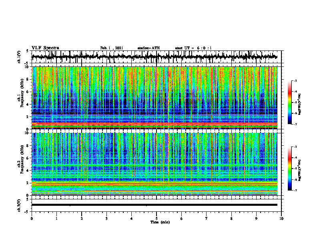Click the ch.1(V) waveform axis label
This screenshot has width=317, height=245.
point(19,57)
